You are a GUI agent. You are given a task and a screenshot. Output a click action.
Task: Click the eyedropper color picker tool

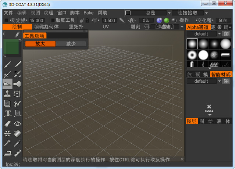pyautogui.click(x=17, y=143)
